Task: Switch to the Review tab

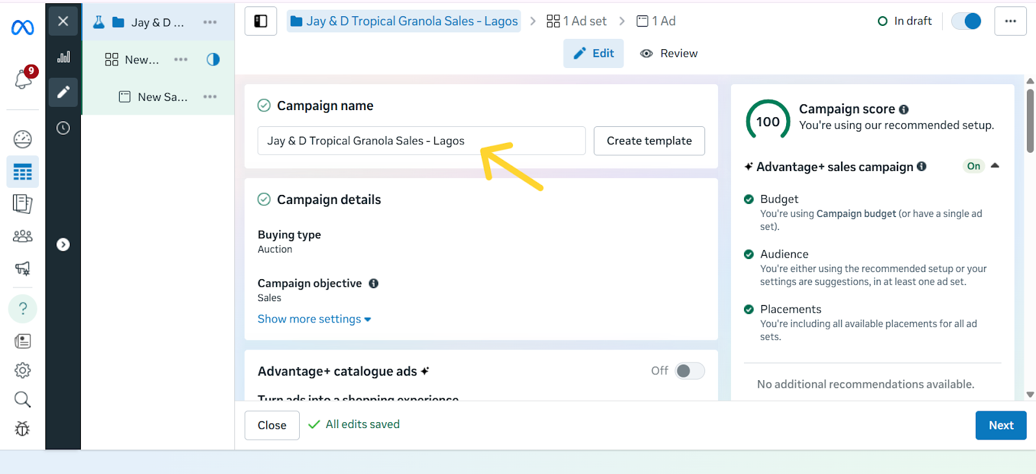Action: 669,53
